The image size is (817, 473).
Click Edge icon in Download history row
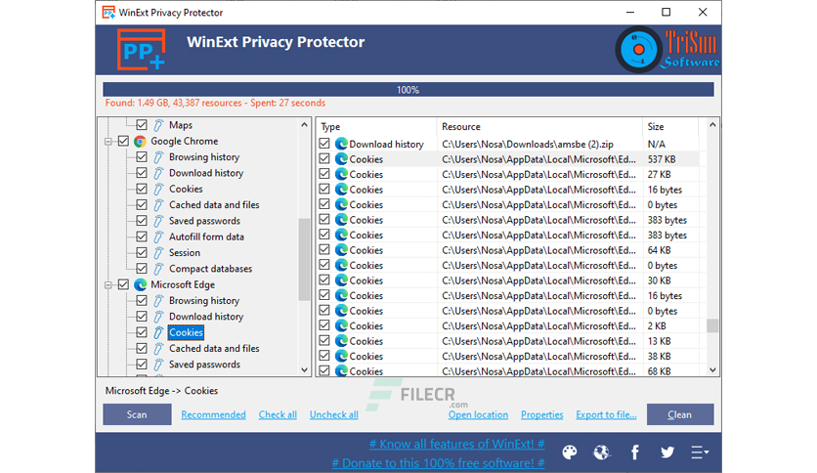pos(341,144)
